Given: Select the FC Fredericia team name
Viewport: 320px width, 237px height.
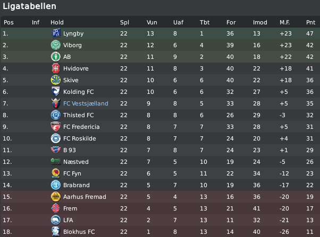Looking at the screenshot, I should click(x=81, y=127).
